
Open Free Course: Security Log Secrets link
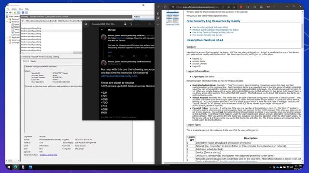207,35
